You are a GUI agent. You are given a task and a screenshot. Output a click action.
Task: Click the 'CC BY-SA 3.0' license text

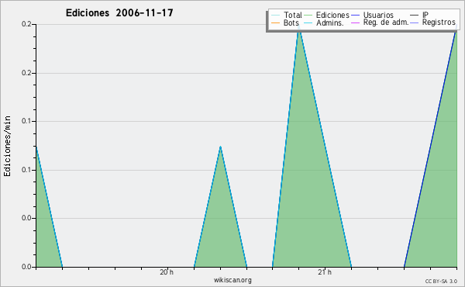(441, 282)
